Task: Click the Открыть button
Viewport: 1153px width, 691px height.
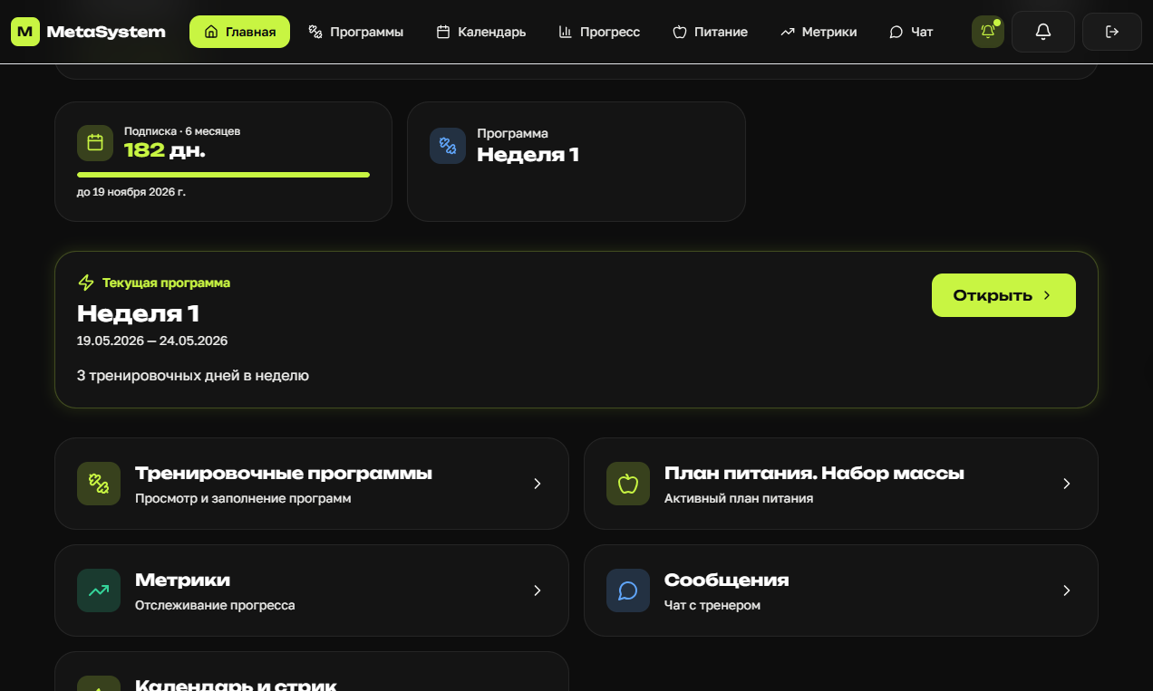Action: click(1003, 295)
